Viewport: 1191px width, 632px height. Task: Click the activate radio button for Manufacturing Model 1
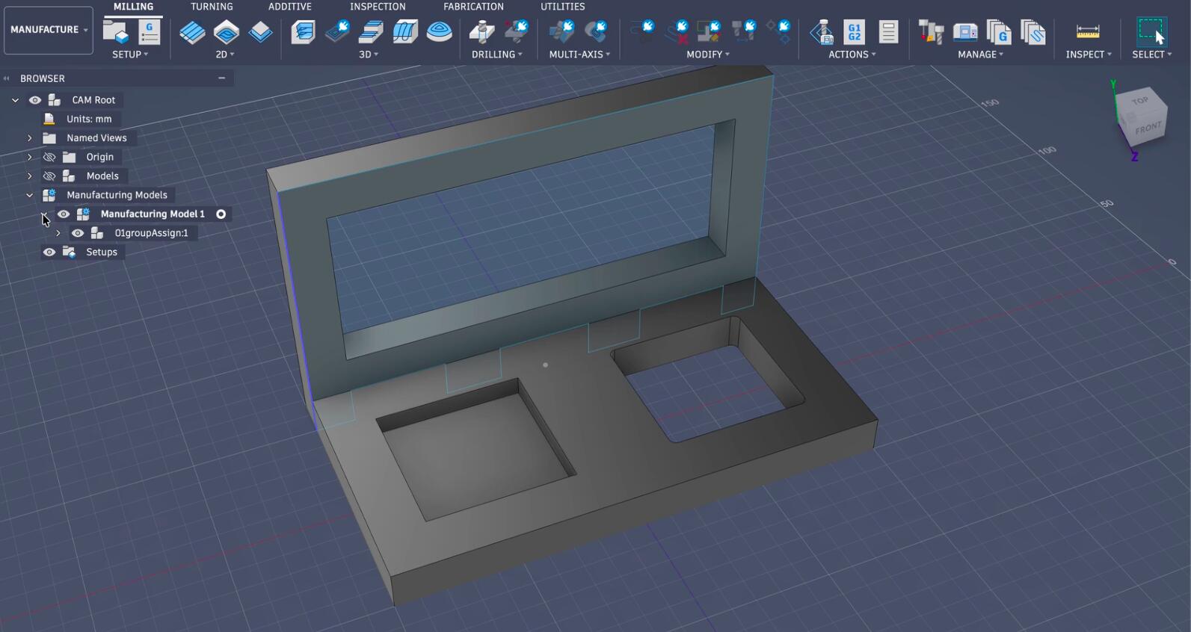point(221,214)
